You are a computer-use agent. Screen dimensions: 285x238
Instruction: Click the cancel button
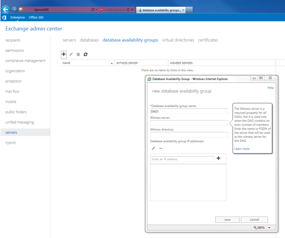(254, 220)
